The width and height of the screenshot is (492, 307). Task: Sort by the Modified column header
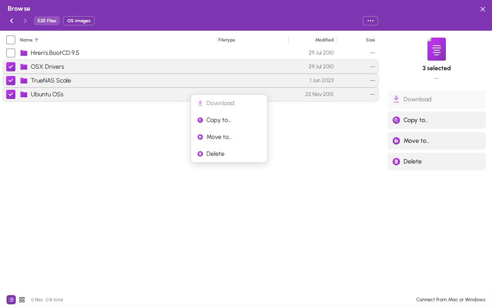coord(324,40)
